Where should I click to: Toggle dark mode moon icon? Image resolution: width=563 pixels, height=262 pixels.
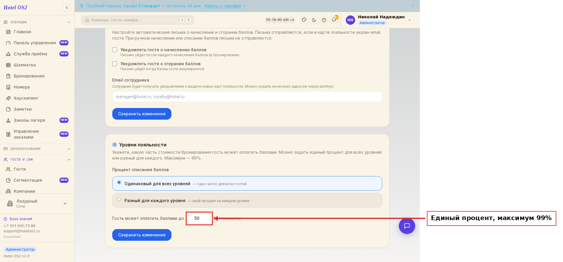pyautogui.click(x=314, y=20)
